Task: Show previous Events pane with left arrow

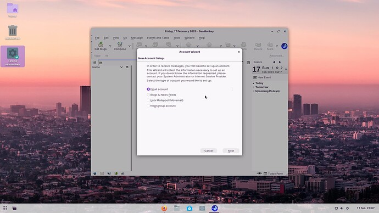Action: [x=274, y=62]
